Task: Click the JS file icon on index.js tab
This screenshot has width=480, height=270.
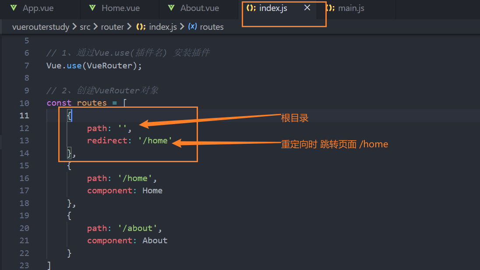Action: (251, 8)
